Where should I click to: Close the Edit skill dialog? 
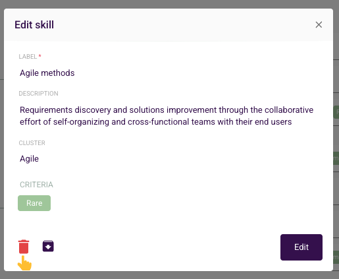coord(319,24)
